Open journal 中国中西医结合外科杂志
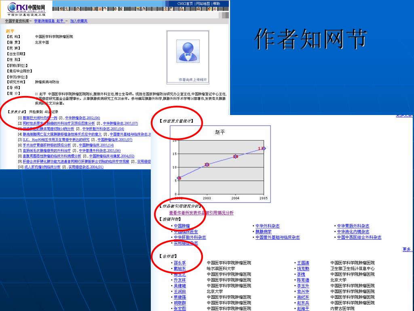Image resolution: width=414 pixels, height=311 pixels. (x=359, y=237)
